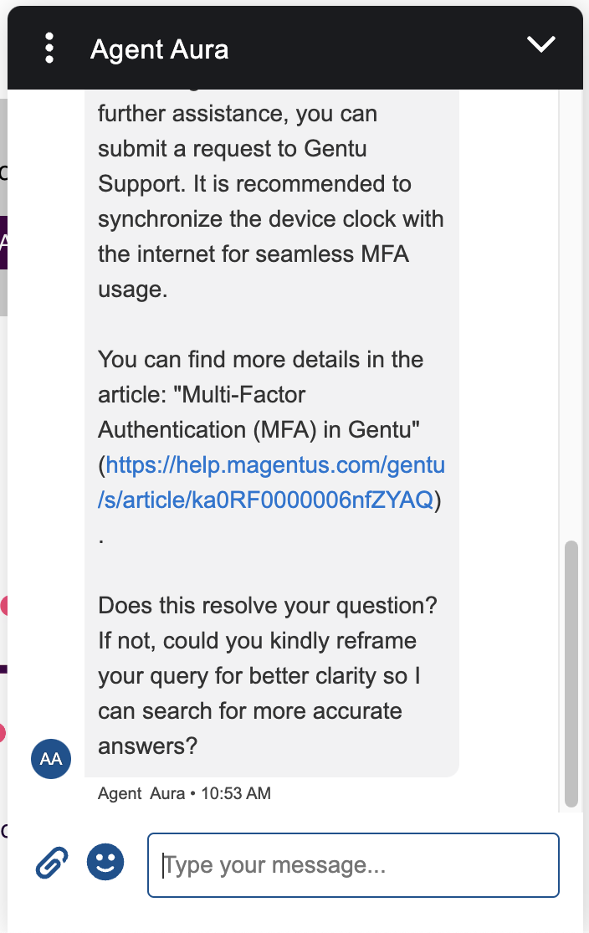The width and height of the screenshot is (589, 933).
Task: Click the "Agent Aura" header title
Action: point(159,49)
